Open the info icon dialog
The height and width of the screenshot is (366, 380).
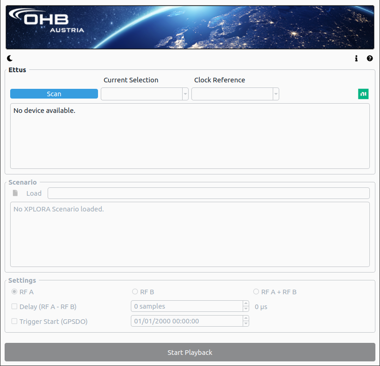[356, 58]
